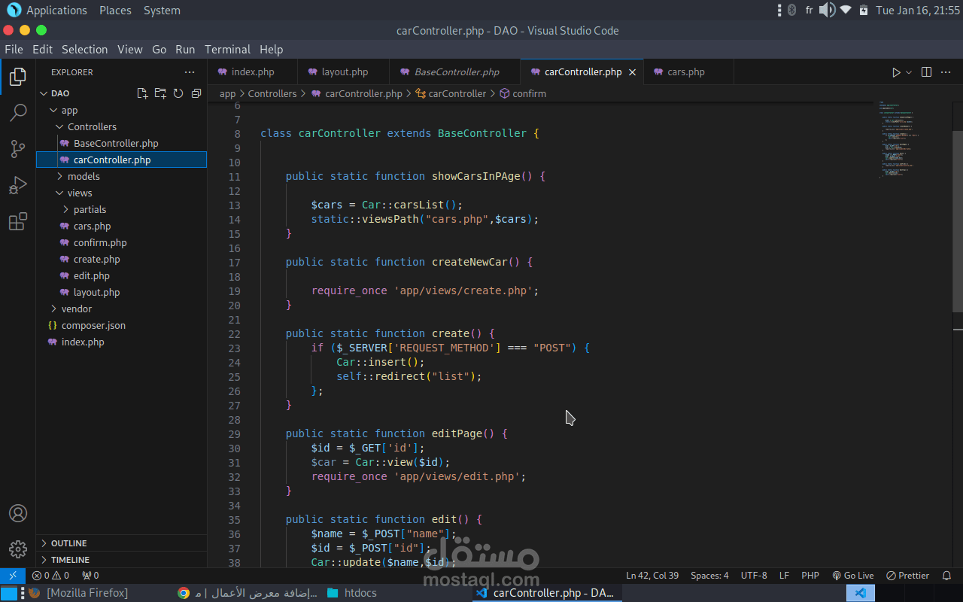Click the Split Editor Right icon
The width and height of the screenshot is (963, 602).
click(x=926, y=72)
